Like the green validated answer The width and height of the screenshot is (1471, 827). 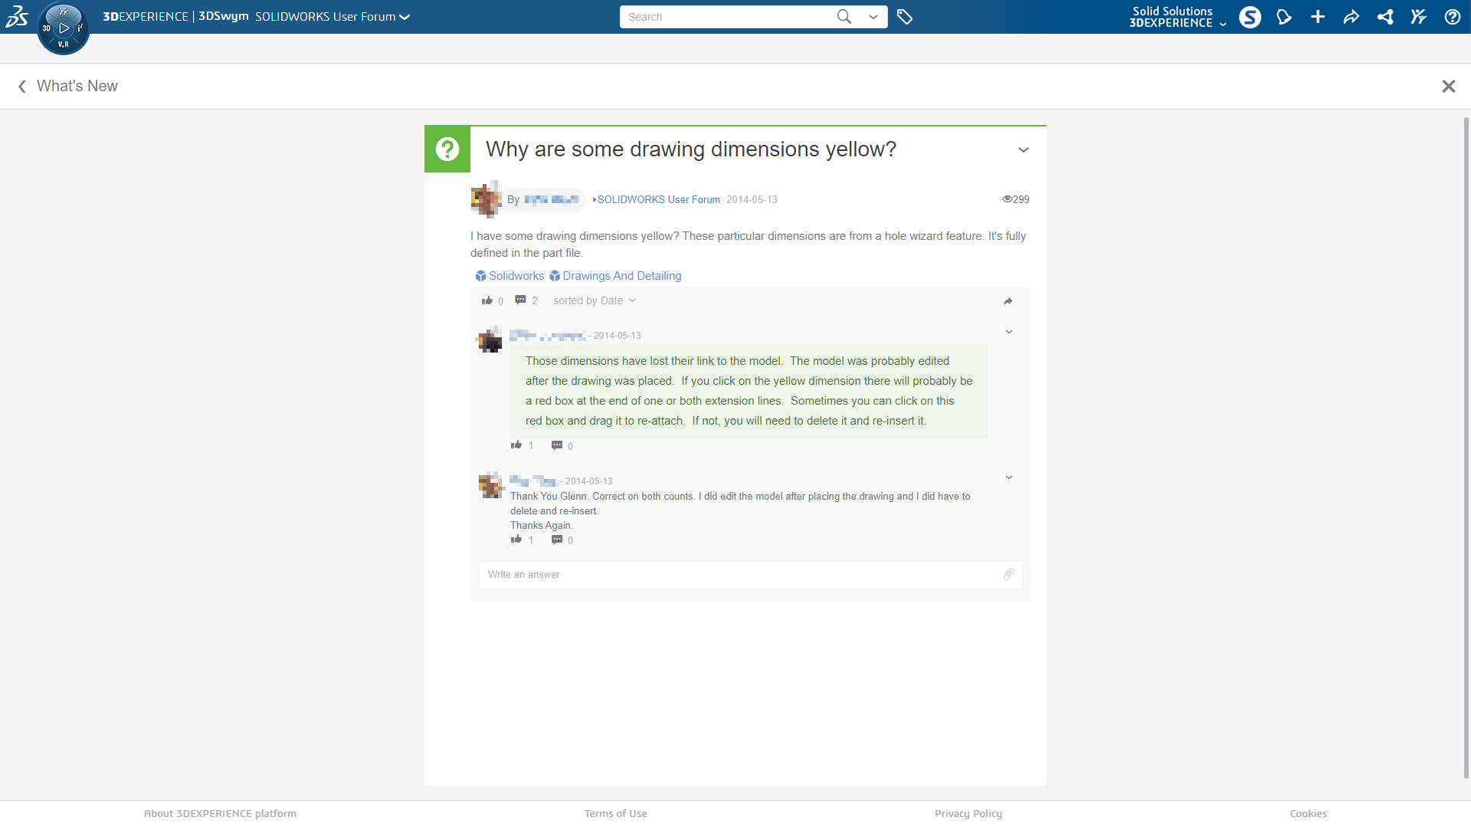click(x=516, y=445)
